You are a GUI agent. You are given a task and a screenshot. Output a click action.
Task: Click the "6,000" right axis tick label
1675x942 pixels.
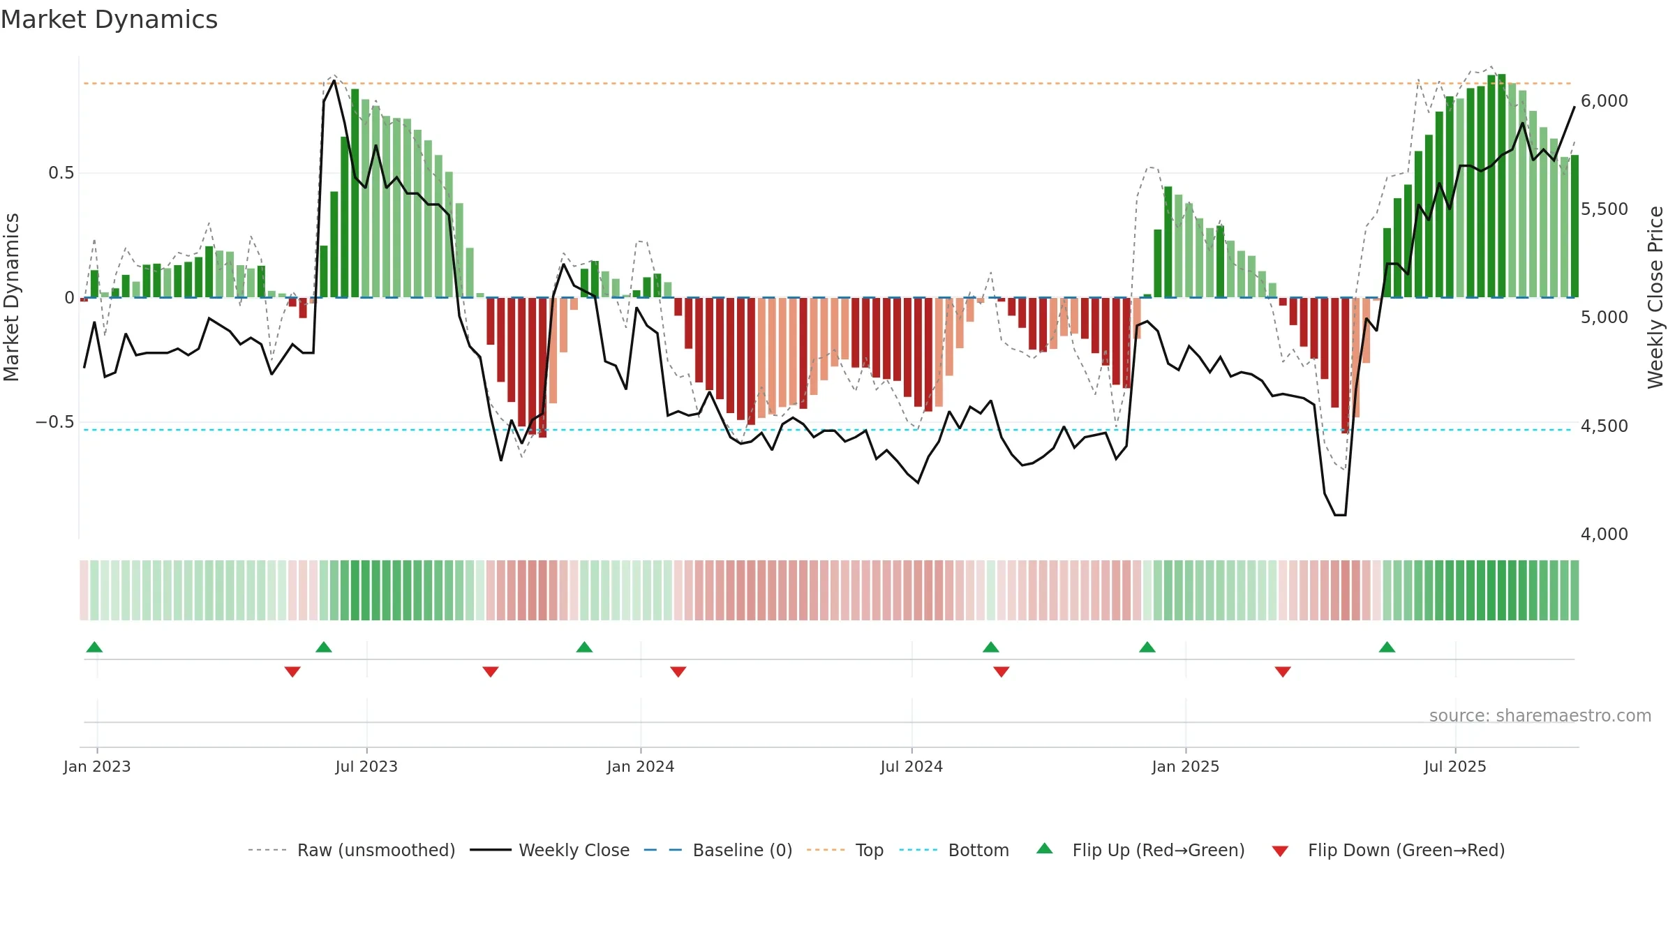[1605, 101]
